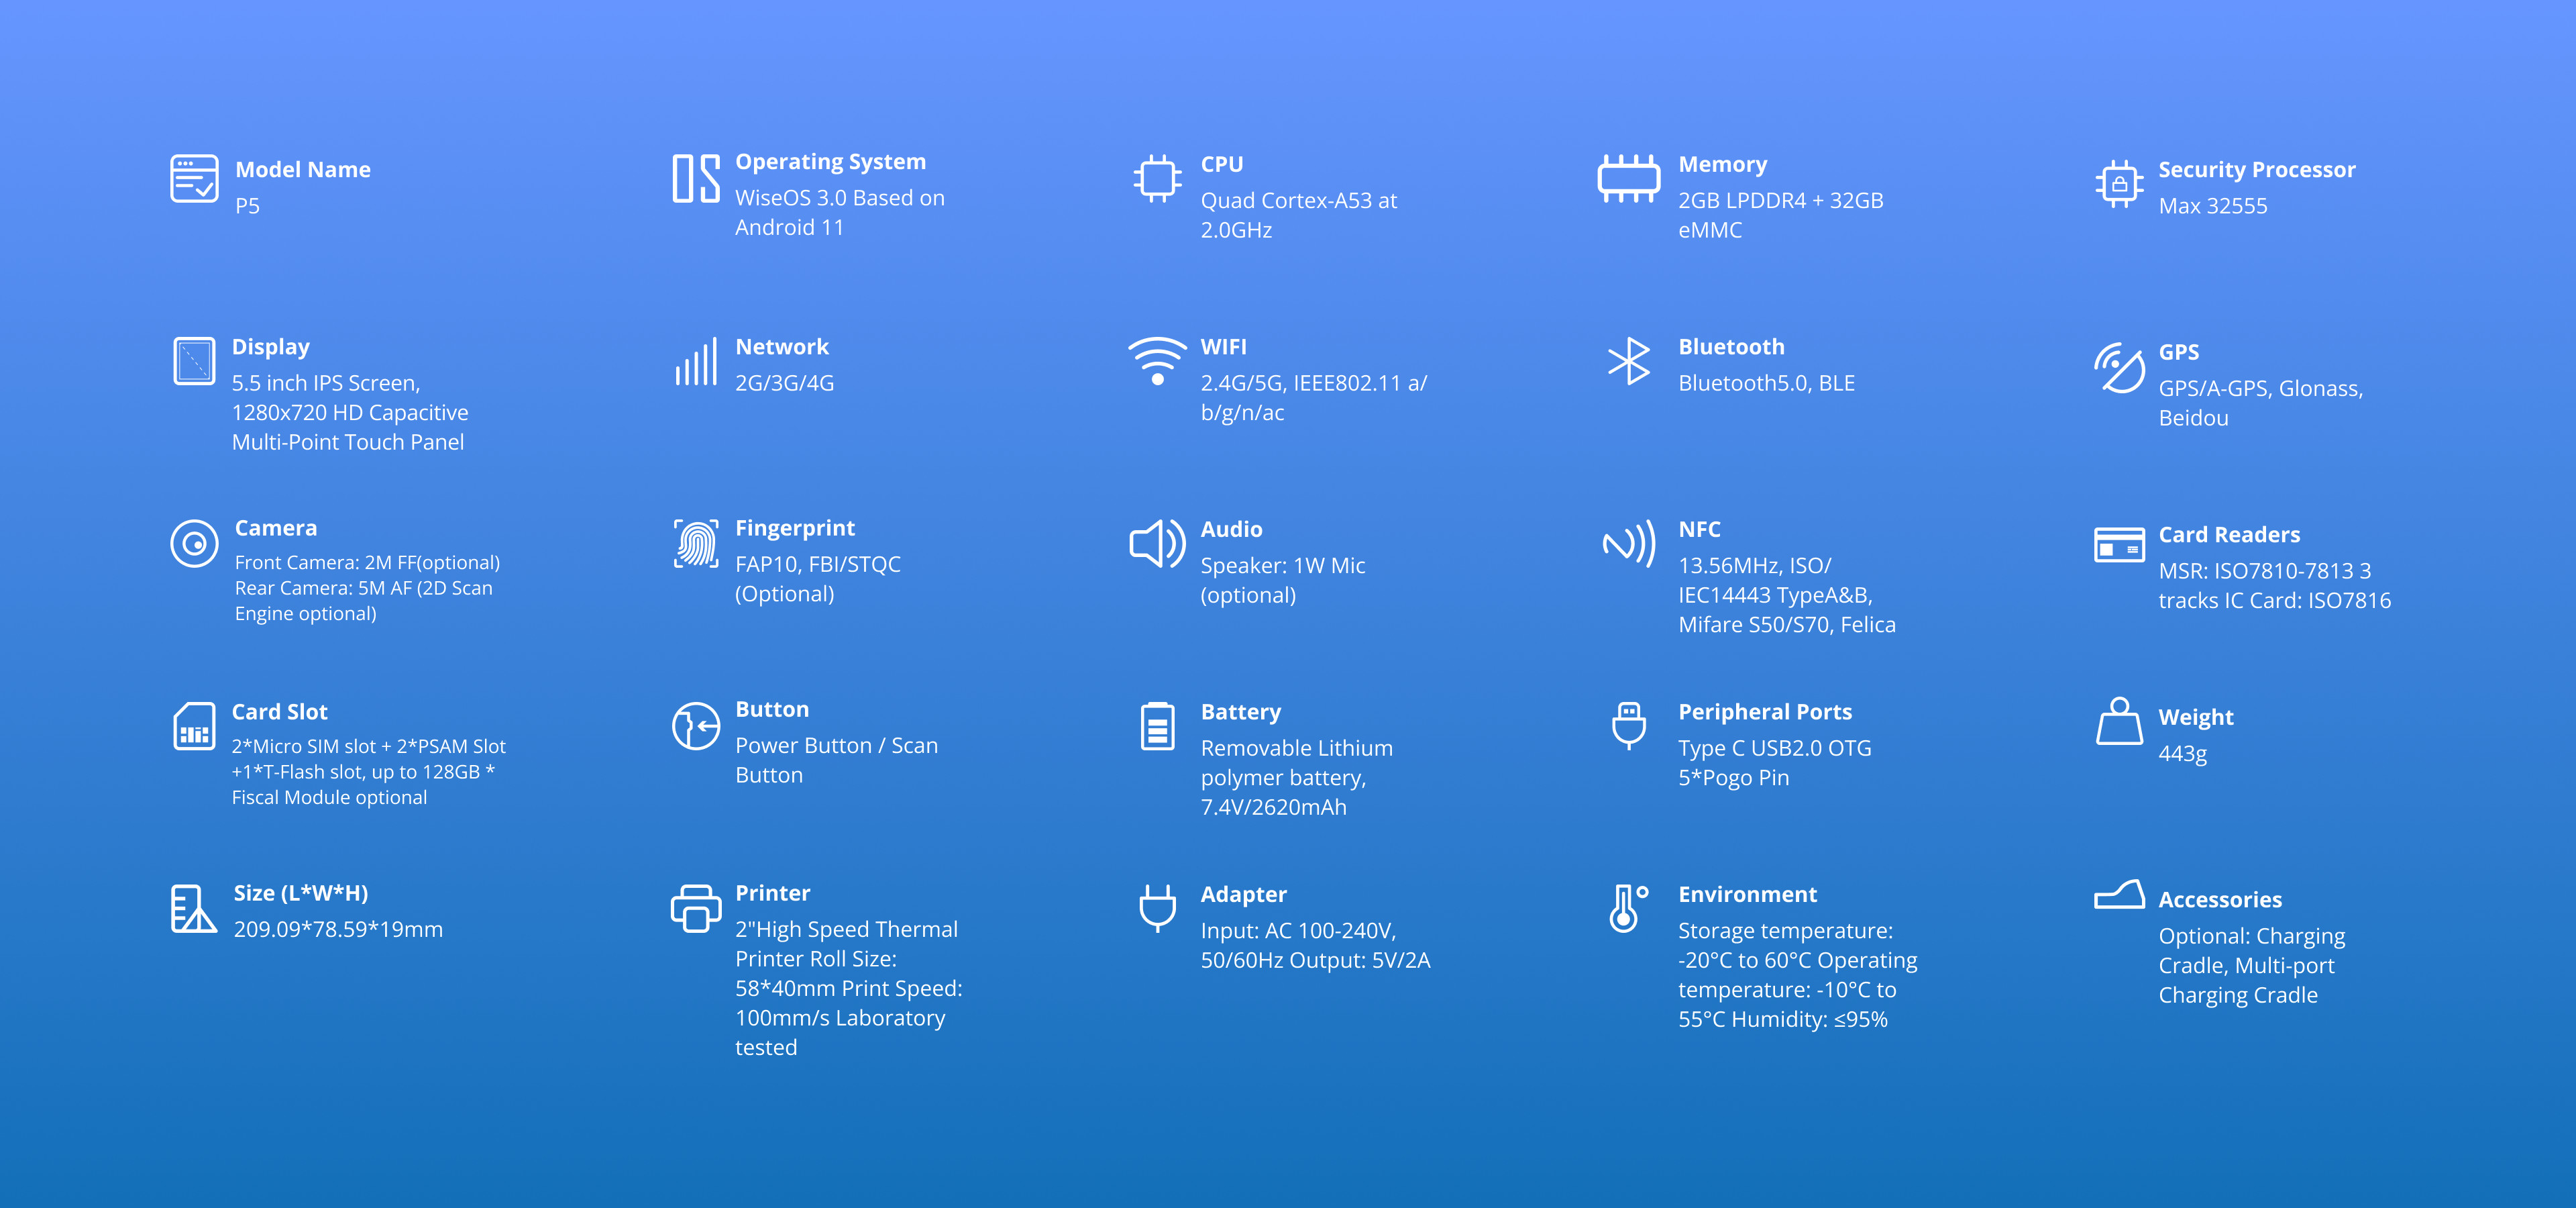Select 'Front Camera: 2M FF(optional)' description

coord(367,588)
